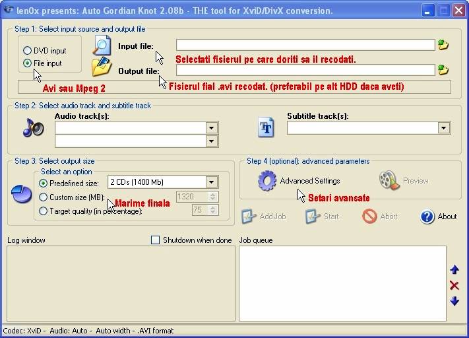Move job down with blue arrow

[454, 301]
